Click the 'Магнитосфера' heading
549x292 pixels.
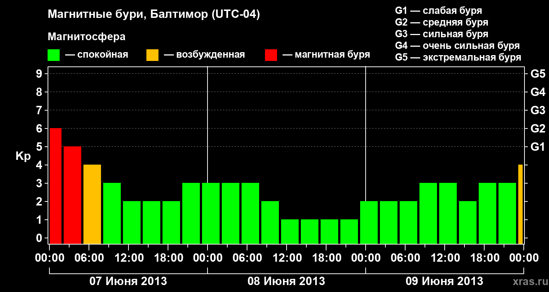87,37
